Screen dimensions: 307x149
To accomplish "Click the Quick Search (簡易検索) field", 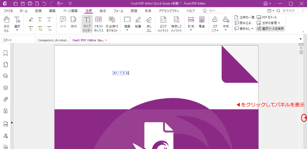I will (287, 11).
